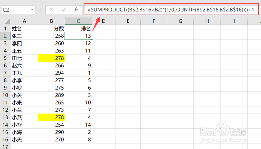Select score cell 294
The image size is (261, 149).
[x=51, y=73]
